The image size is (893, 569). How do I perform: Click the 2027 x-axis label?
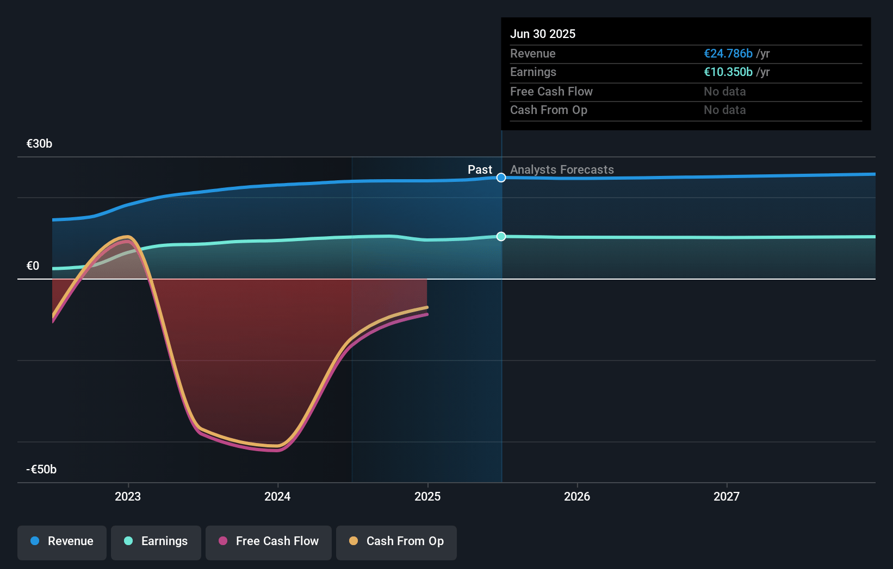[x=727, y=496]
